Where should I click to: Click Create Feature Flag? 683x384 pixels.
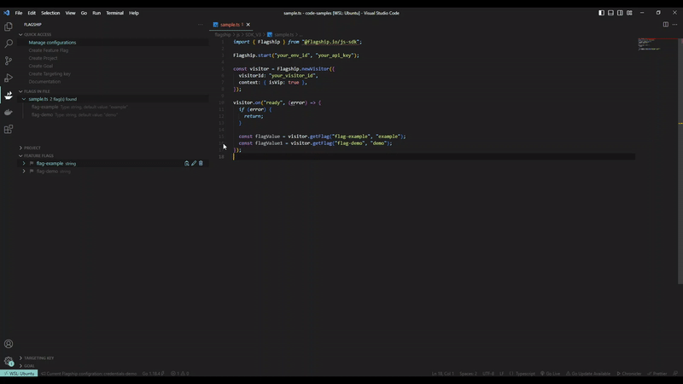[49, 50]
